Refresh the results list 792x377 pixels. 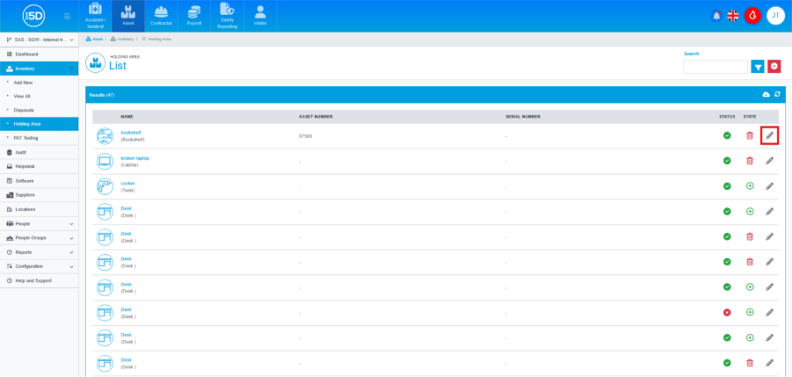click(777, 94)
